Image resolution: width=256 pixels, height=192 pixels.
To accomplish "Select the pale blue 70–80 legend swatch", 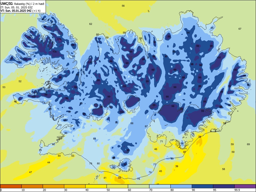I will [160, 186].
